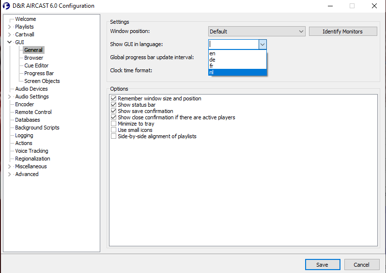Expand the Playlists tree node
The image size is (386, 273).
tap(9, 27)
